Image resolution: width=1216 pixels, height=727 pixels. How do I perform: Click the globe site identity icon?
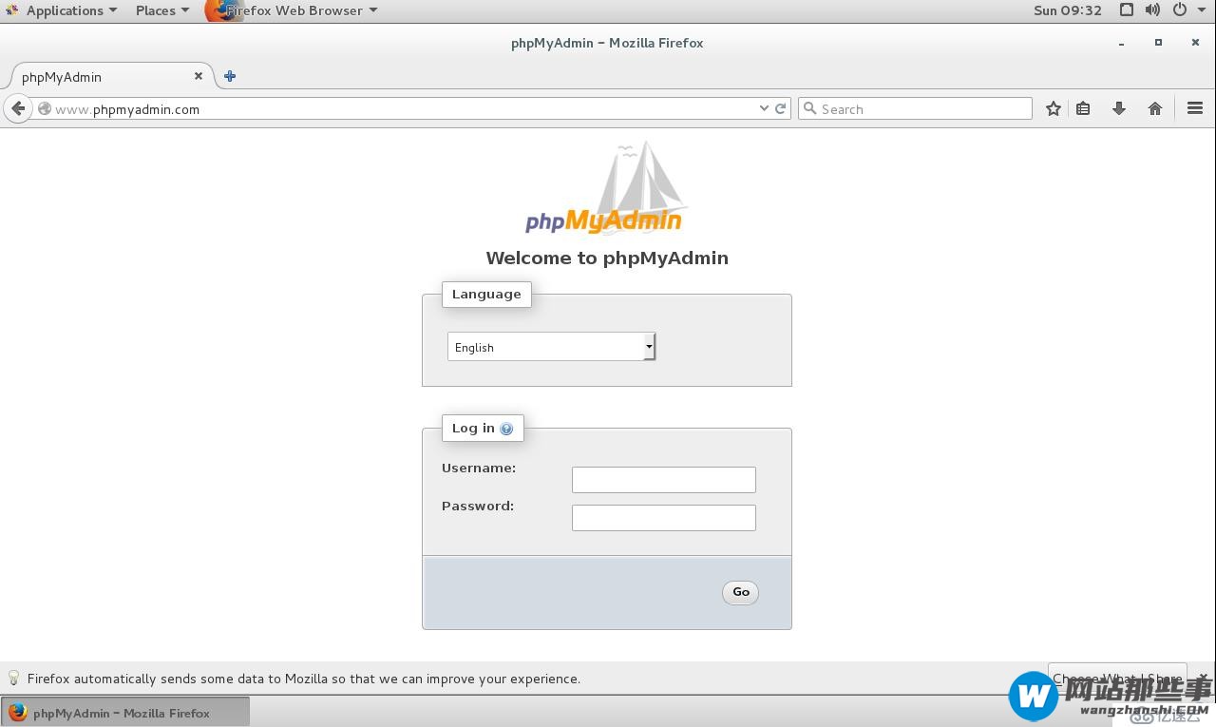tap(44, 108)
